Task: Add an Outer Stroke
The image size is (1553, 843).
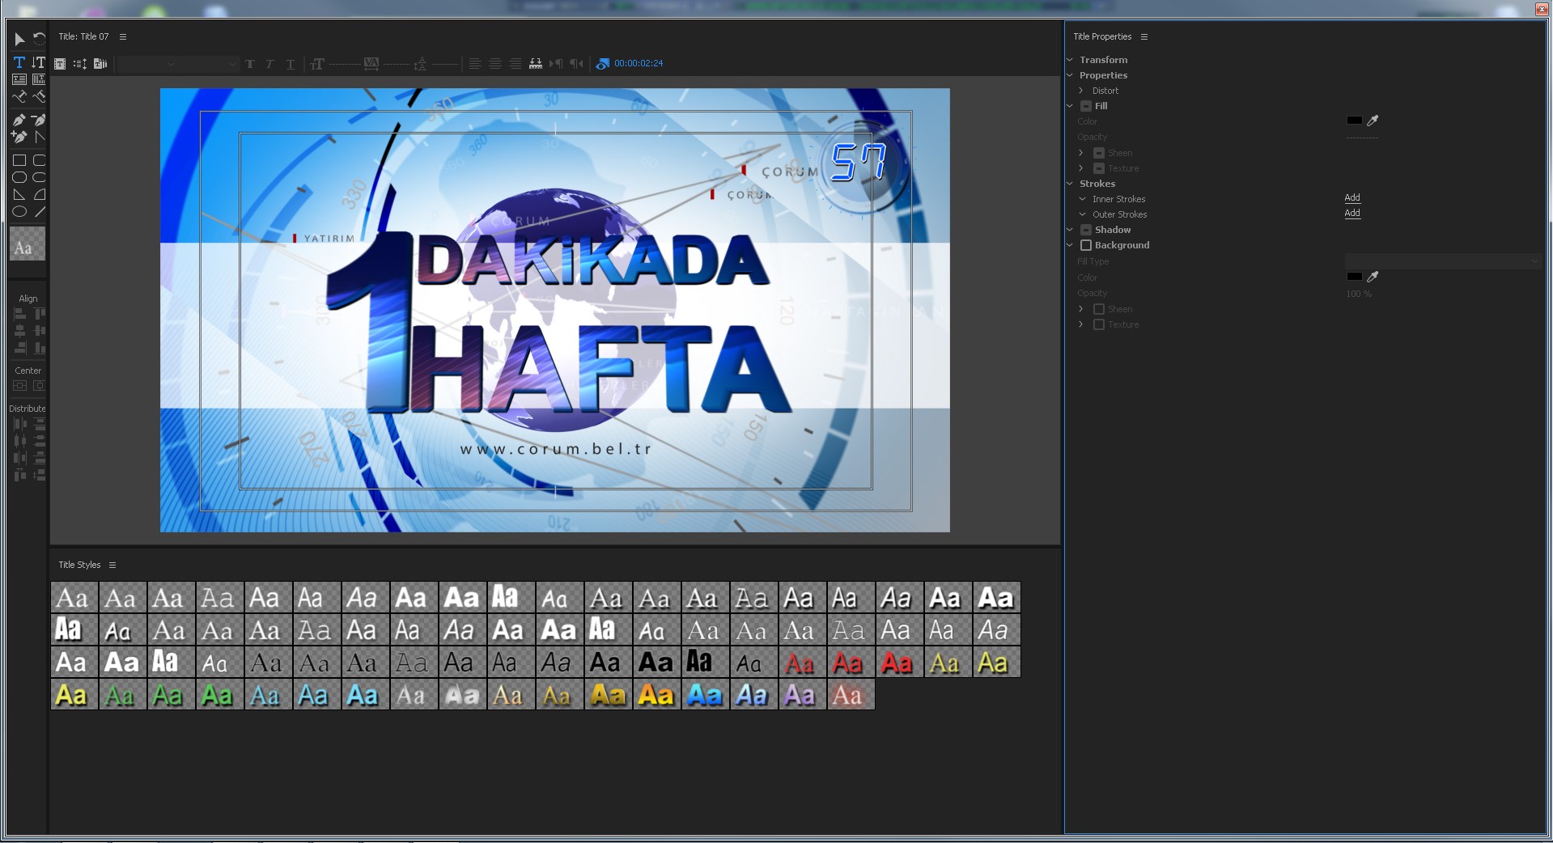Action: (x=1351, y=214)
